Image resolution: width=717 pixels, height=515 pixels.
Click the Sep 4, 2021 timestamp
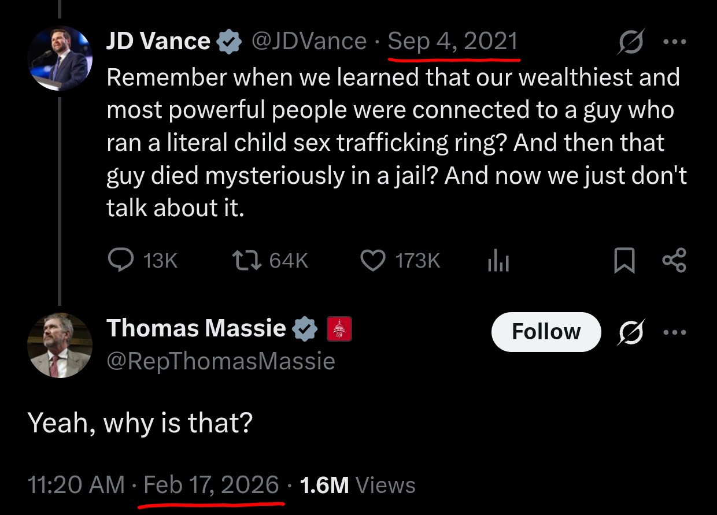(453, 41)
